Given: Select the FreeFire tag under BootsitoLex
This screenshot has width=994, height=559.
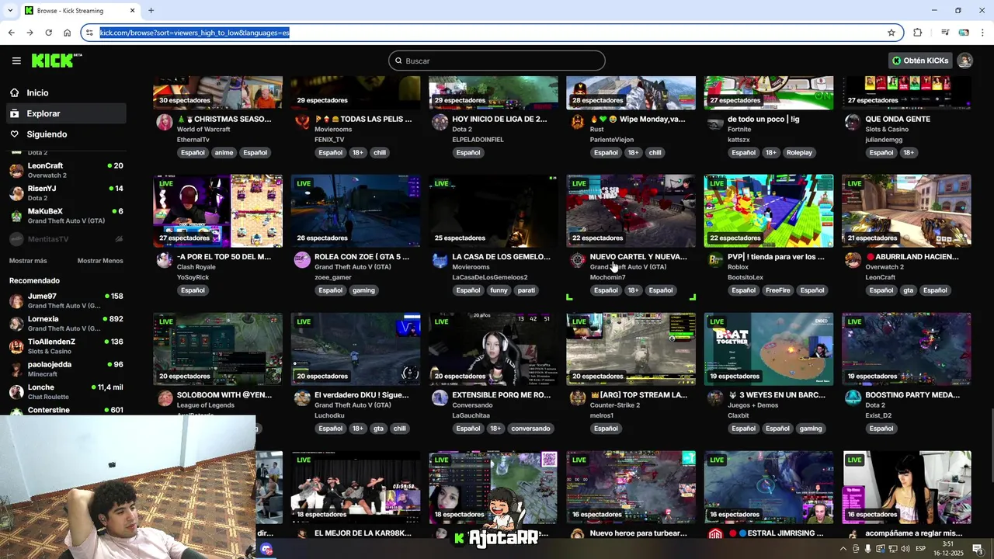Looking at the screenshot, I should coord(777,290).
